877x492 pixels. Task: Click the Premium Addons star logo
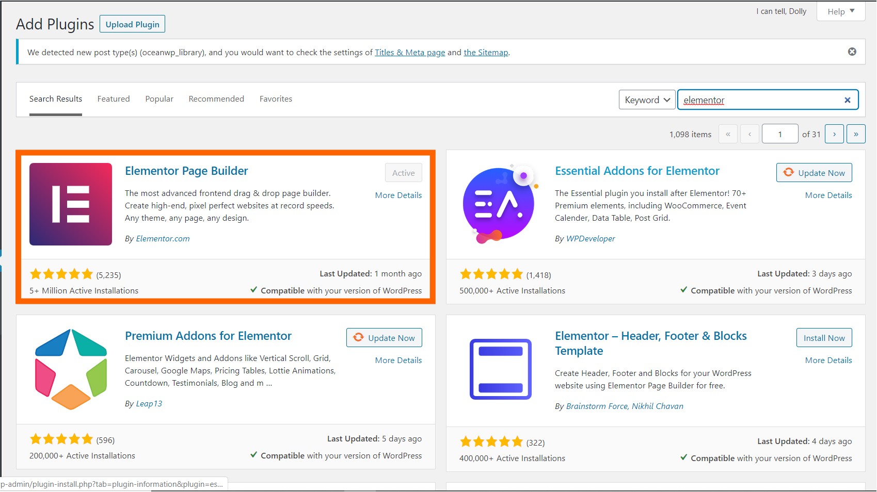(71, 369)
